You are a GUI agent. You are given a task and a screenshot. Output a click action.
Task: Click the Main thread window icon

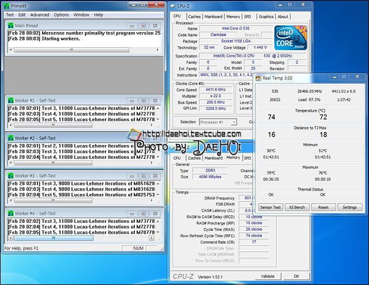[x=10, y=25]
